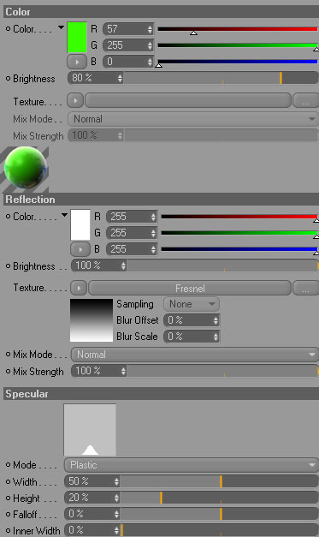Click the Reflection blue channel slider
319x537 pixels.
[x=239, y=250]
